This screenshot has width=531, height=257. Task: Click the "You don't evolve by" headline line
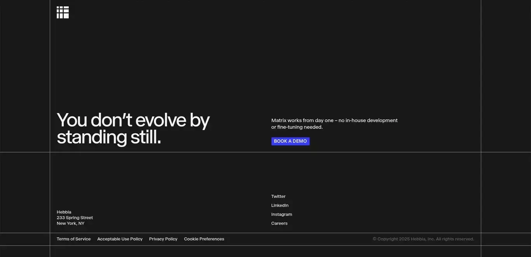tap(133, 120)
